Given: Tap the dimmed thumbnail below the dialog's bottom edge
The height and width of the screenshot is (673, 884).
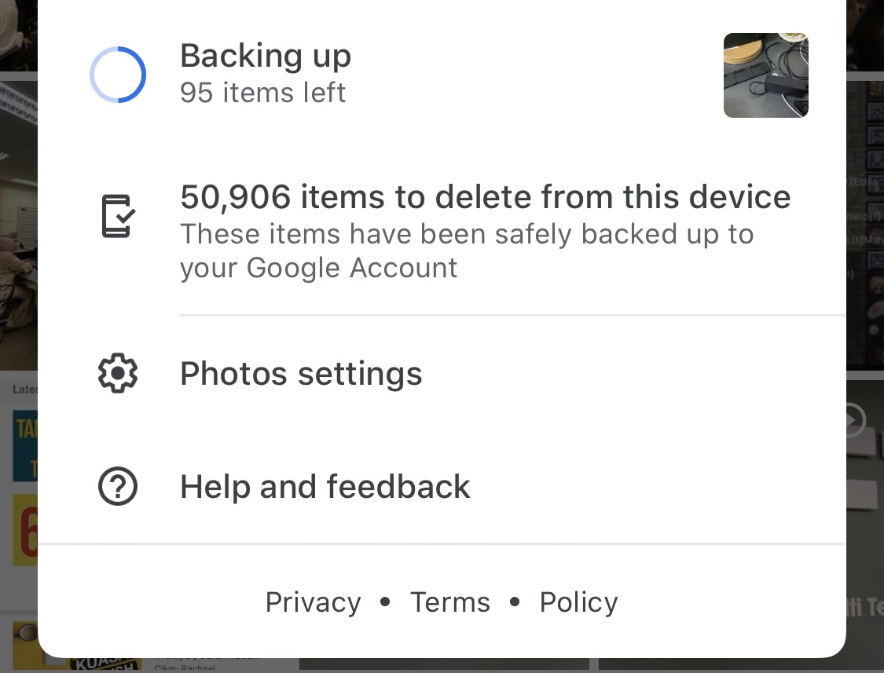Looking at the screenshot, I should coord(444,664).
